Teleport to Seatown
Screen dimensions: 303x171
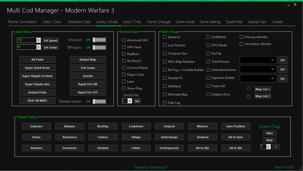pyautogui.click(x=36, y=126)
